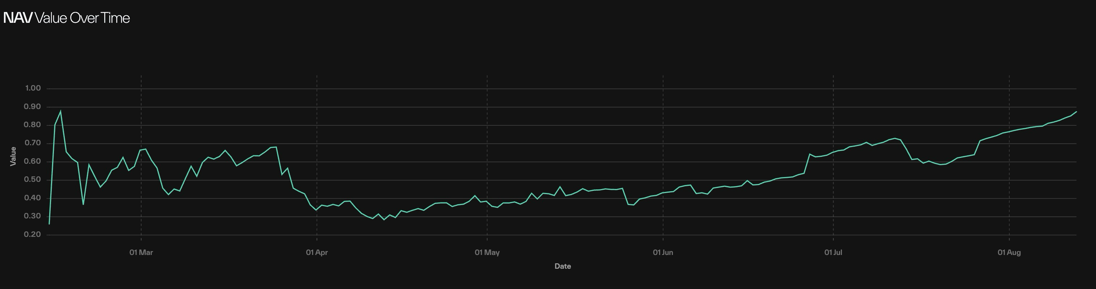
Task: Click the 1.00 y-axis tick label
Action: tap(33, 88)
